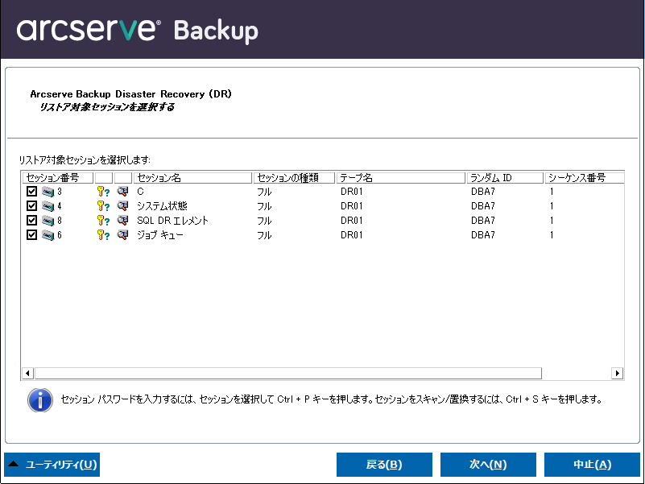The width and height of the screenshot is (645, 484).
Task: Click the horizontal scrollbar thumb
Action: (x=288, y=374)
